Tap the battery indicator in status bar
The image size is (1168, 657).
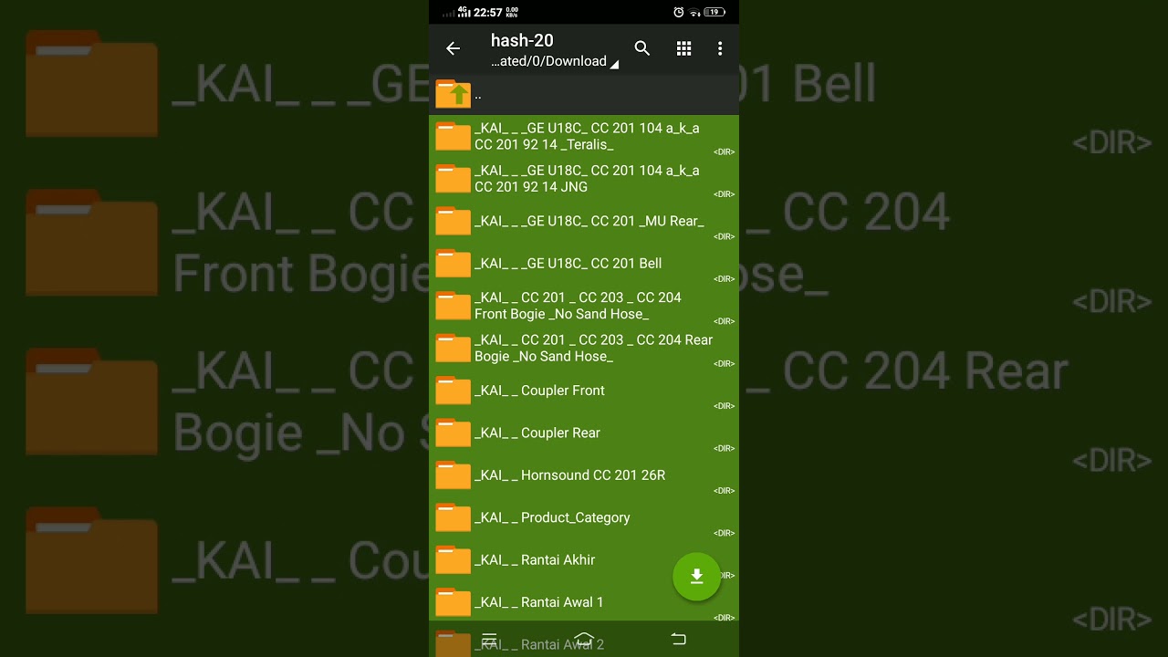pyautogui.click(x=714, y=12)
